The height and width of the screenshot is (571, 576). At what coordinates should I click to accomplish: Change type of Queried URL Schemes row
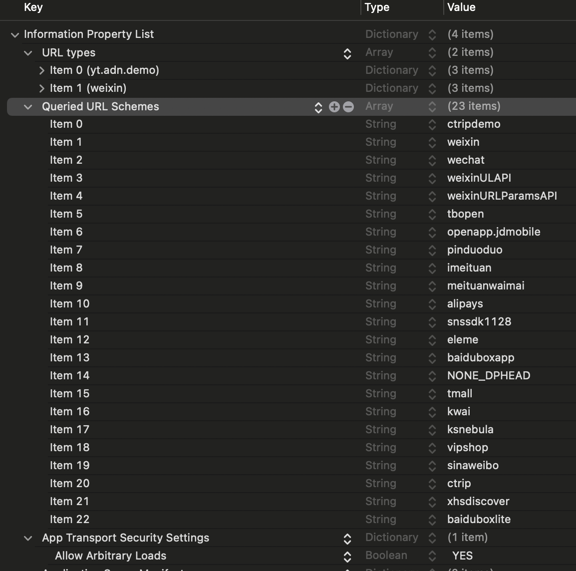[x=432, y=106]
